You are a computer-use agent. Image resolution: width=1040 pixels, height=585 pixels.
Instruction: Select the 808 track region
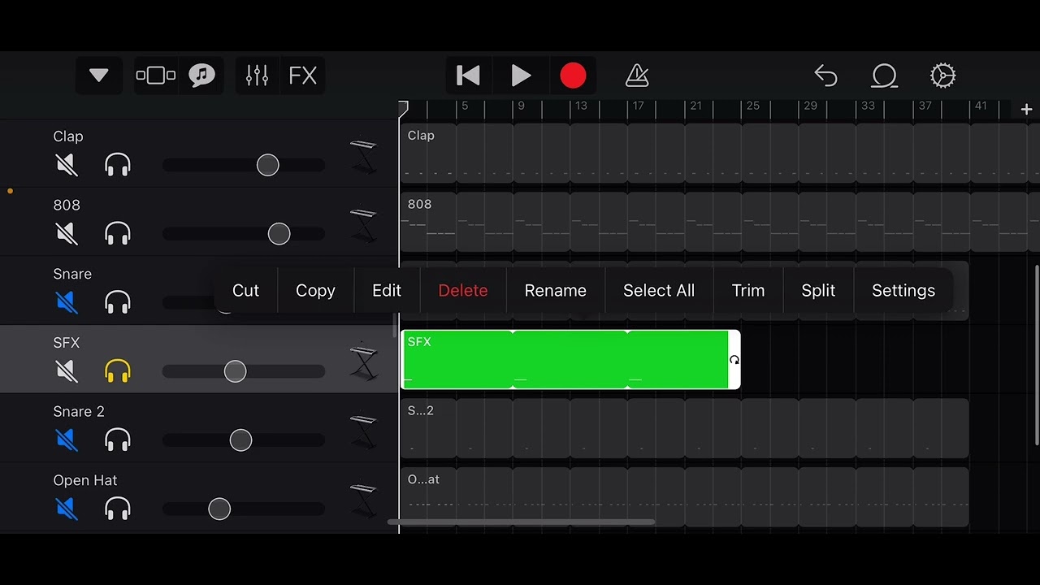tap(720, 222)
